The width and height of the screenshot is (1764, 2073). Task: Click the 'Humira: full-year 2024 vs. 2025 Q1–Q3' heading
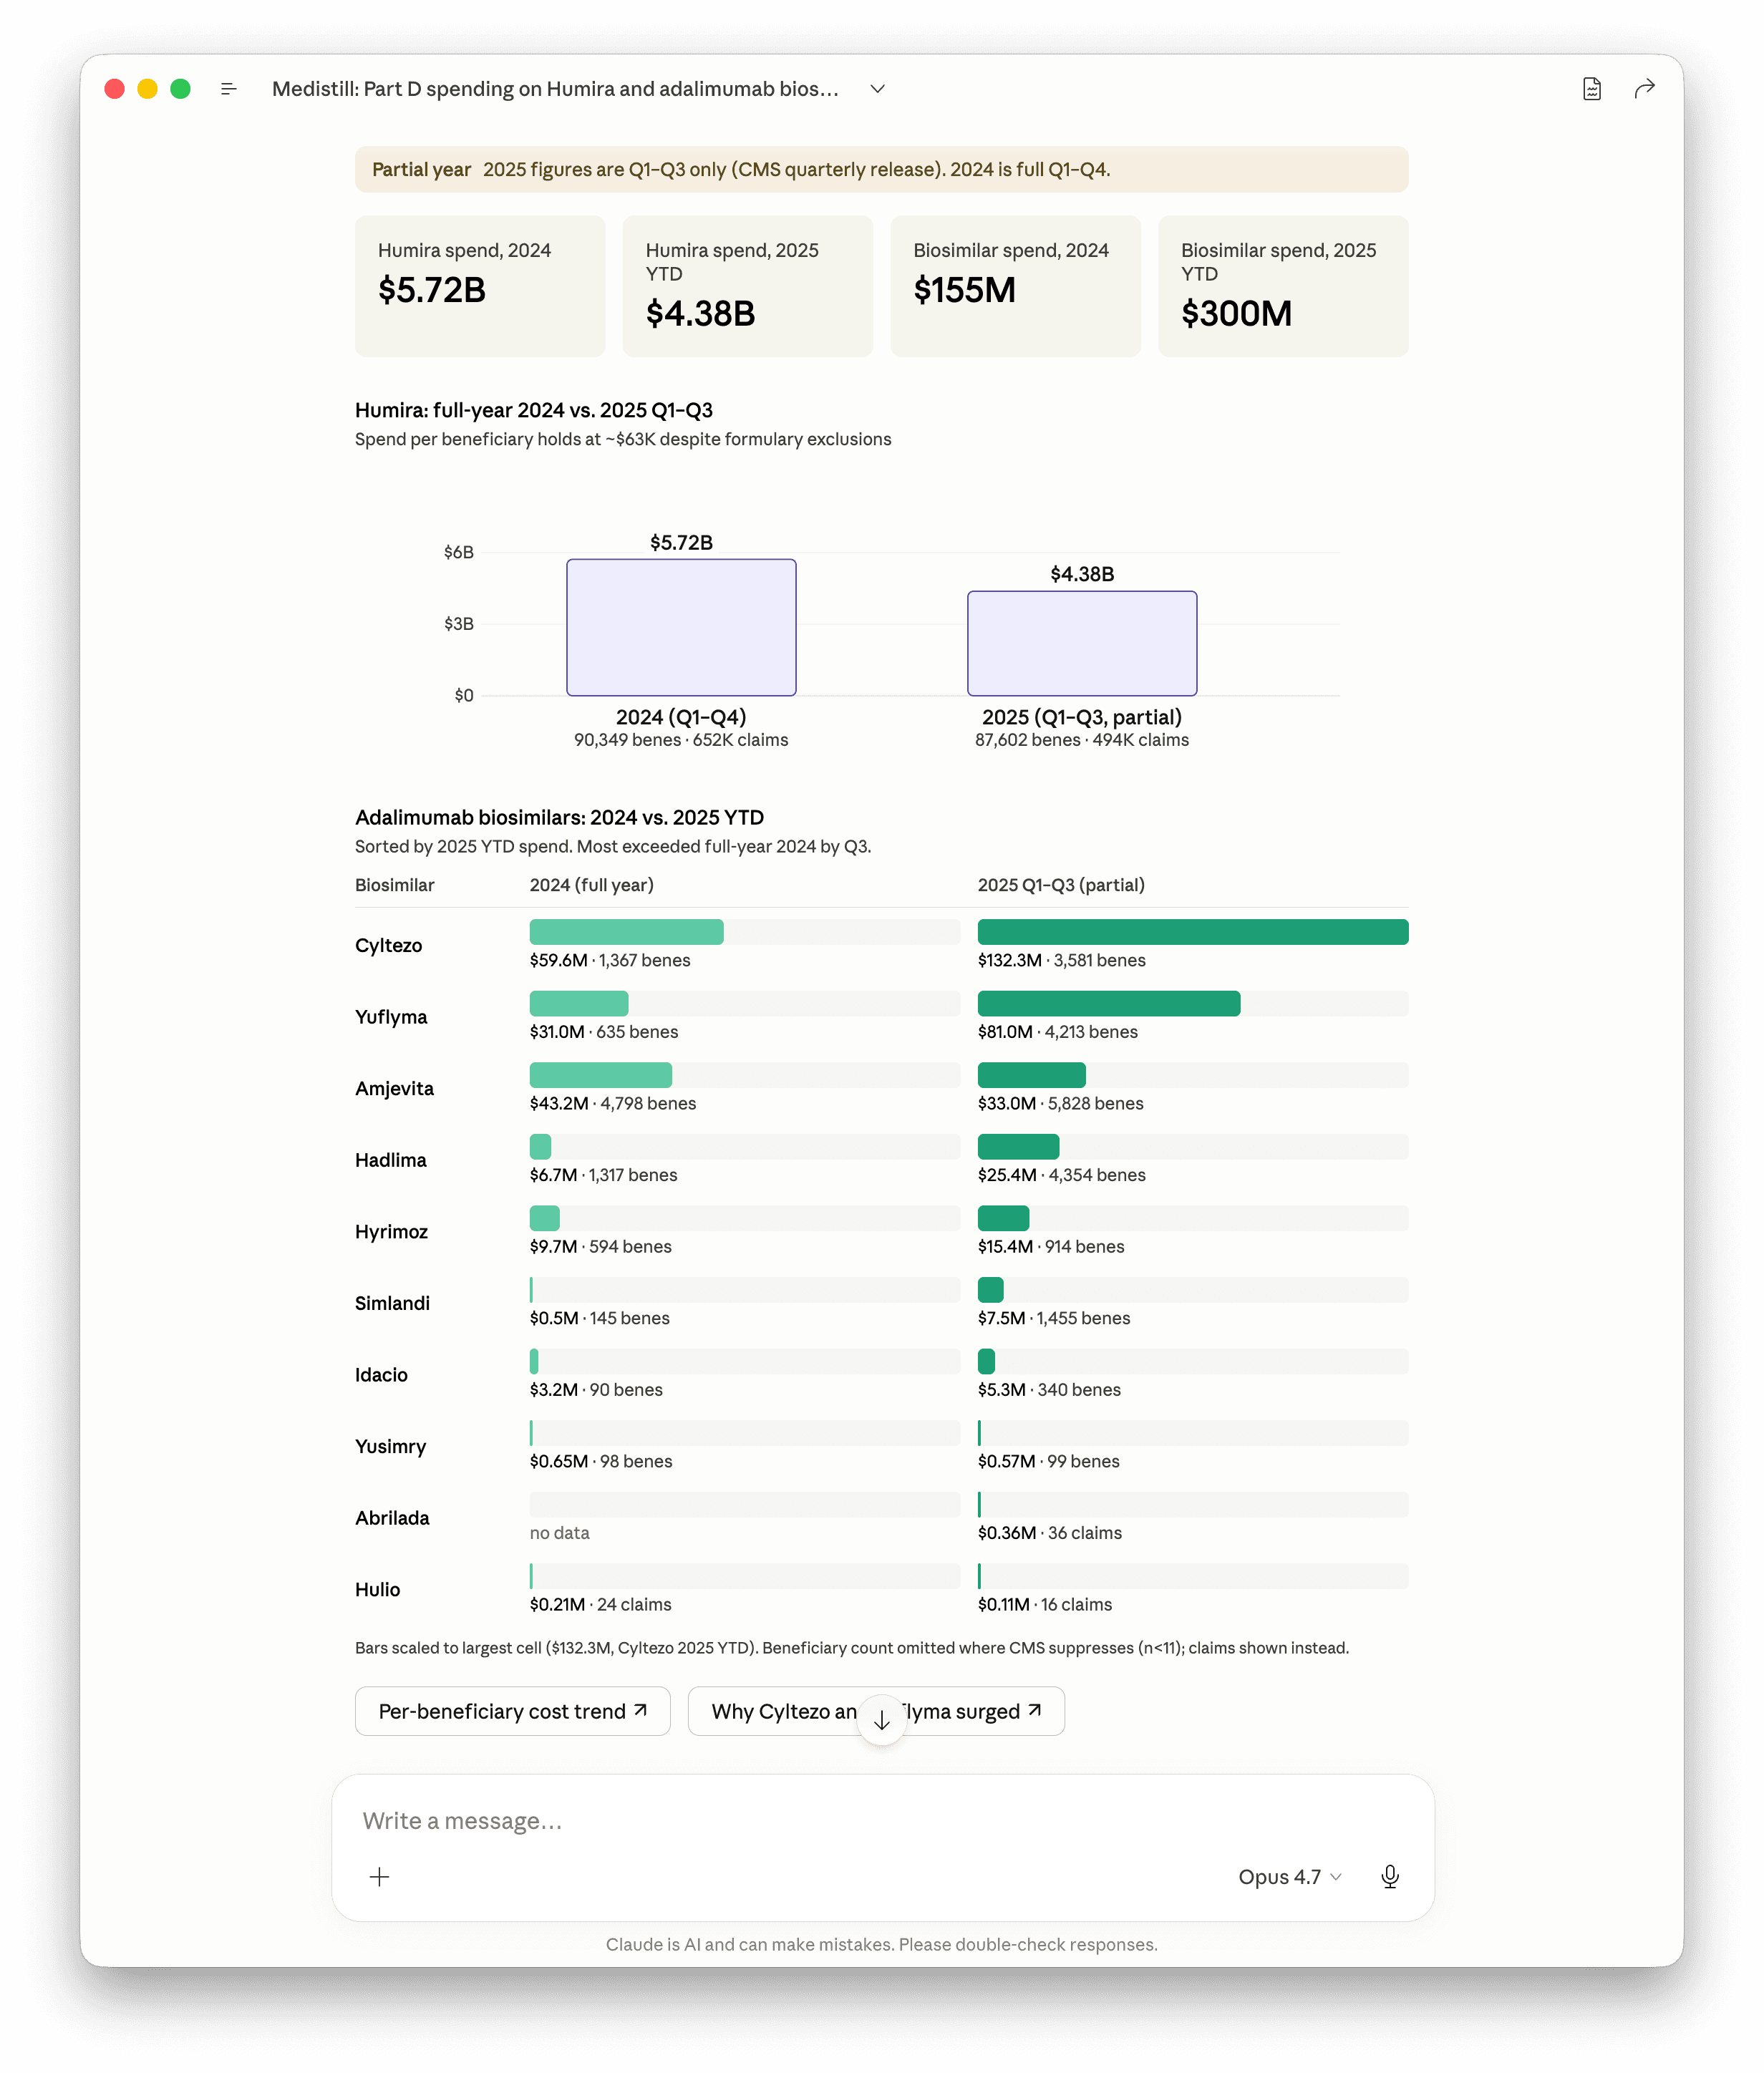point(533,410)
